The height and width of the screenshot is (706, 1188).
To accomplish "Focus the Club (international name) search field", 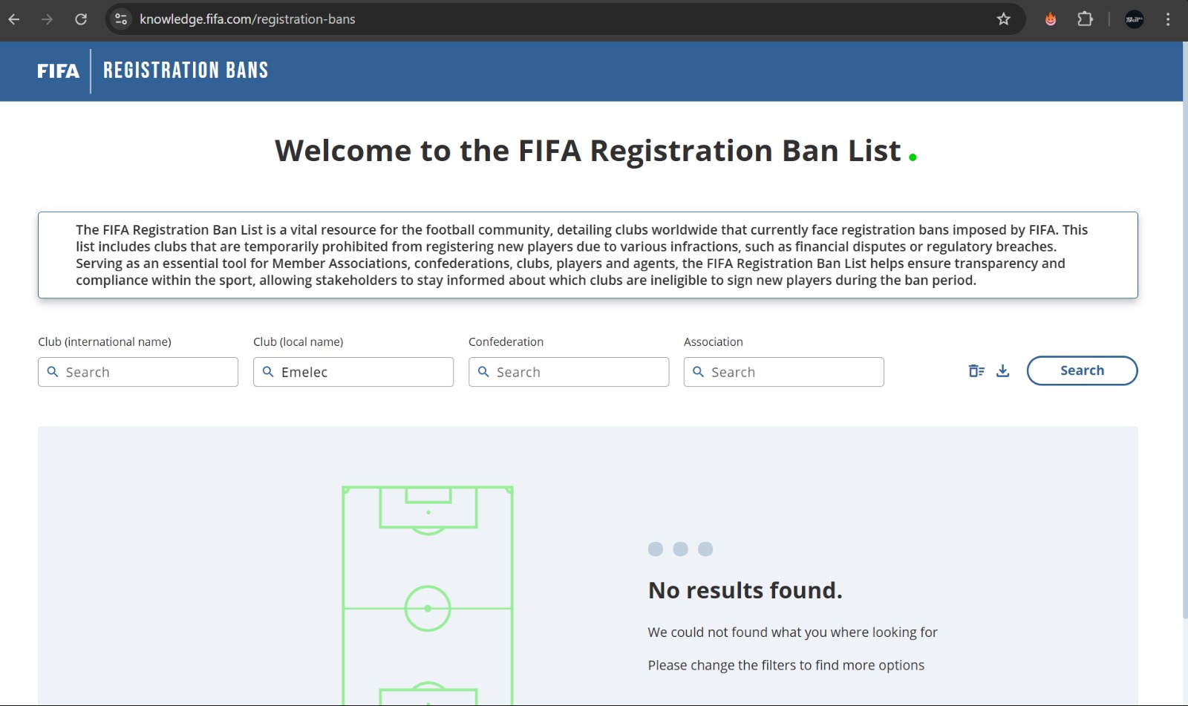I will 138,372.
